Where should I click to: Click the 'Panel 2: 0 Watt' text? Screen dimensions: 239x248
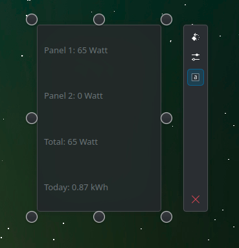(x=73, y=96)
